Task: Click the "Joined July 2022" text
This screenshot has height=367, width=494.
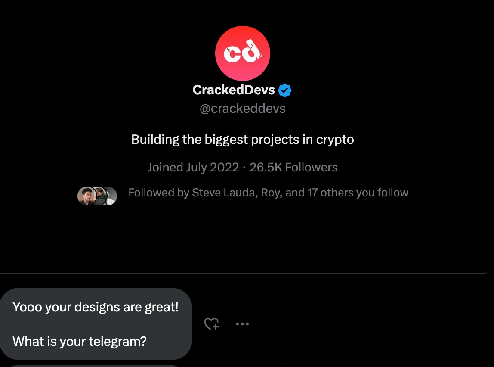Action: [x=193, y=167]
